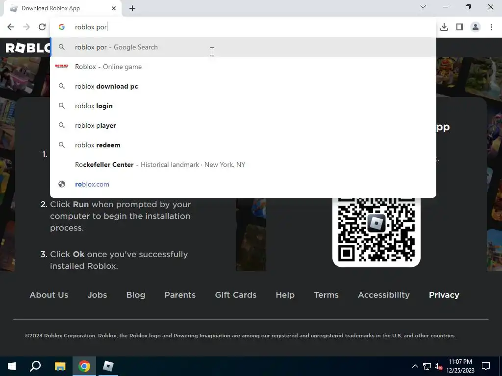Image resolution: width=502 pixels, height=376 pixels.
Task: Select the 'roblox download pc' suggestion
Action: tap(243, 86)
